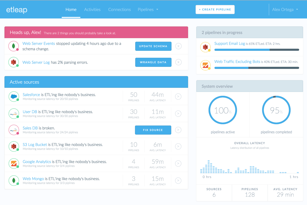
Task: Select the Google Analytics source icon
Action: (x=13, y=163)
